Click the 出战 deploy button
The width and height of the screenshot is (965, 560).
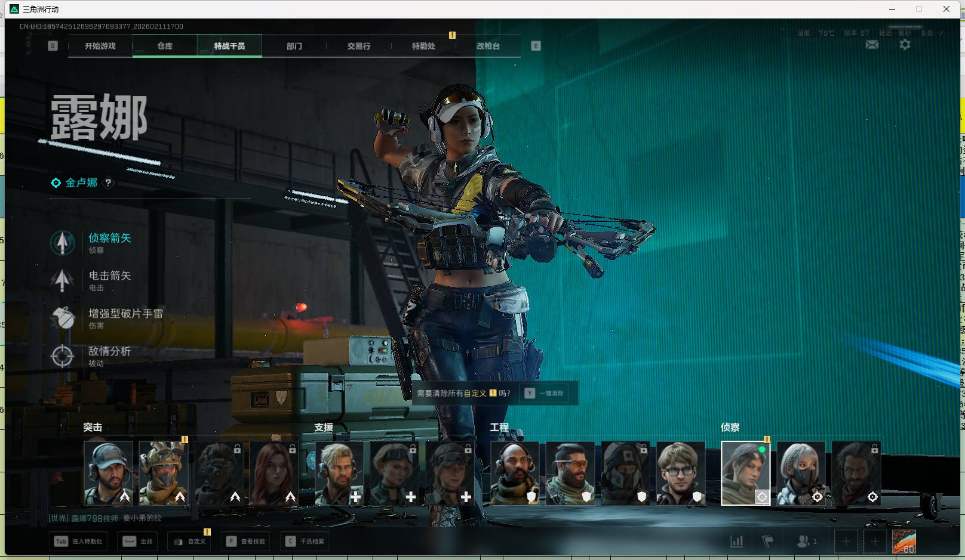[139, 542]
